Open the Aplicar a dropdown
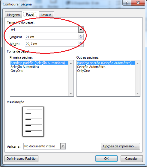 63,146
